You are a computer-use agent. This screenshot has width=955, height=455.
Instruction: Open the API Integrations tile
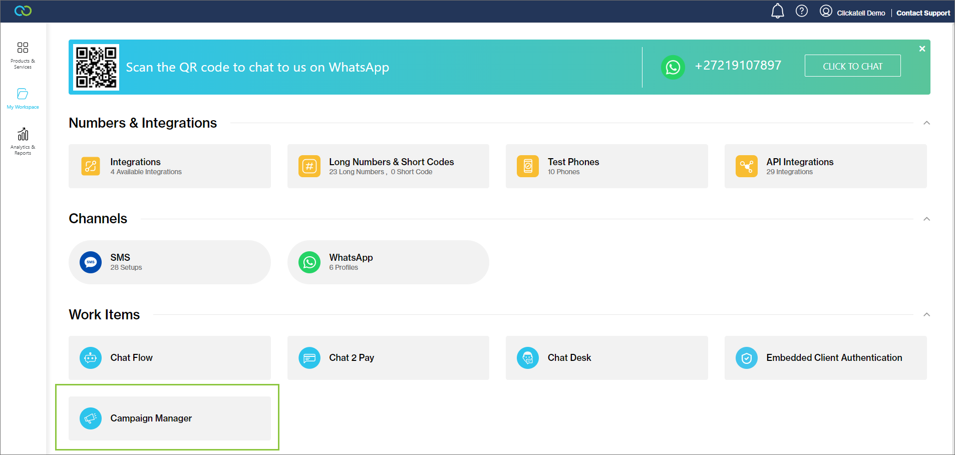[825, 166]
